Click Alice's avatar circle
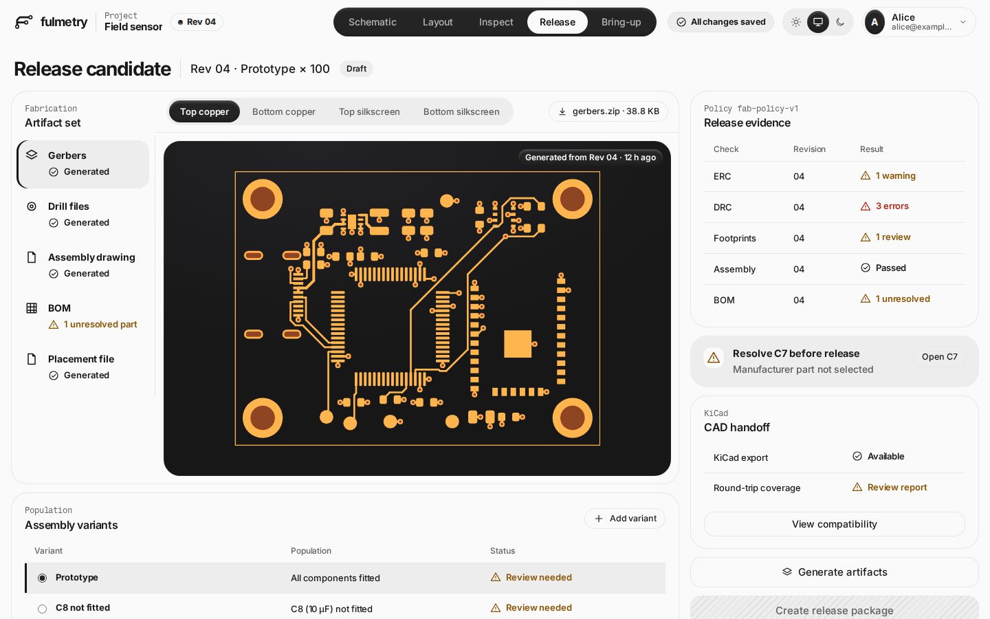Viewport: 990px width, 619px height. [874, 22]
